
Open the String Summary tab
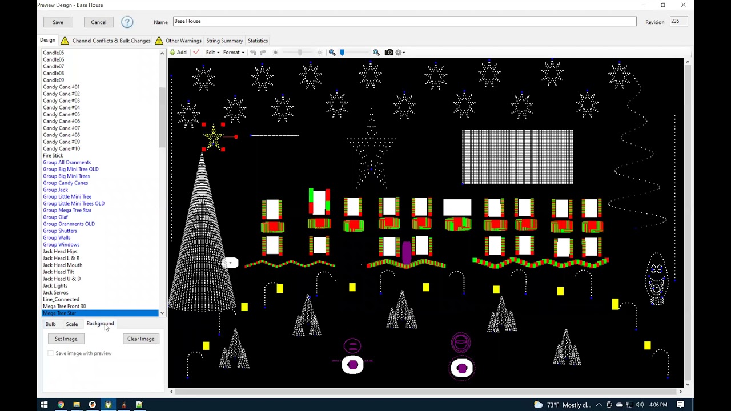coord(224,41)
